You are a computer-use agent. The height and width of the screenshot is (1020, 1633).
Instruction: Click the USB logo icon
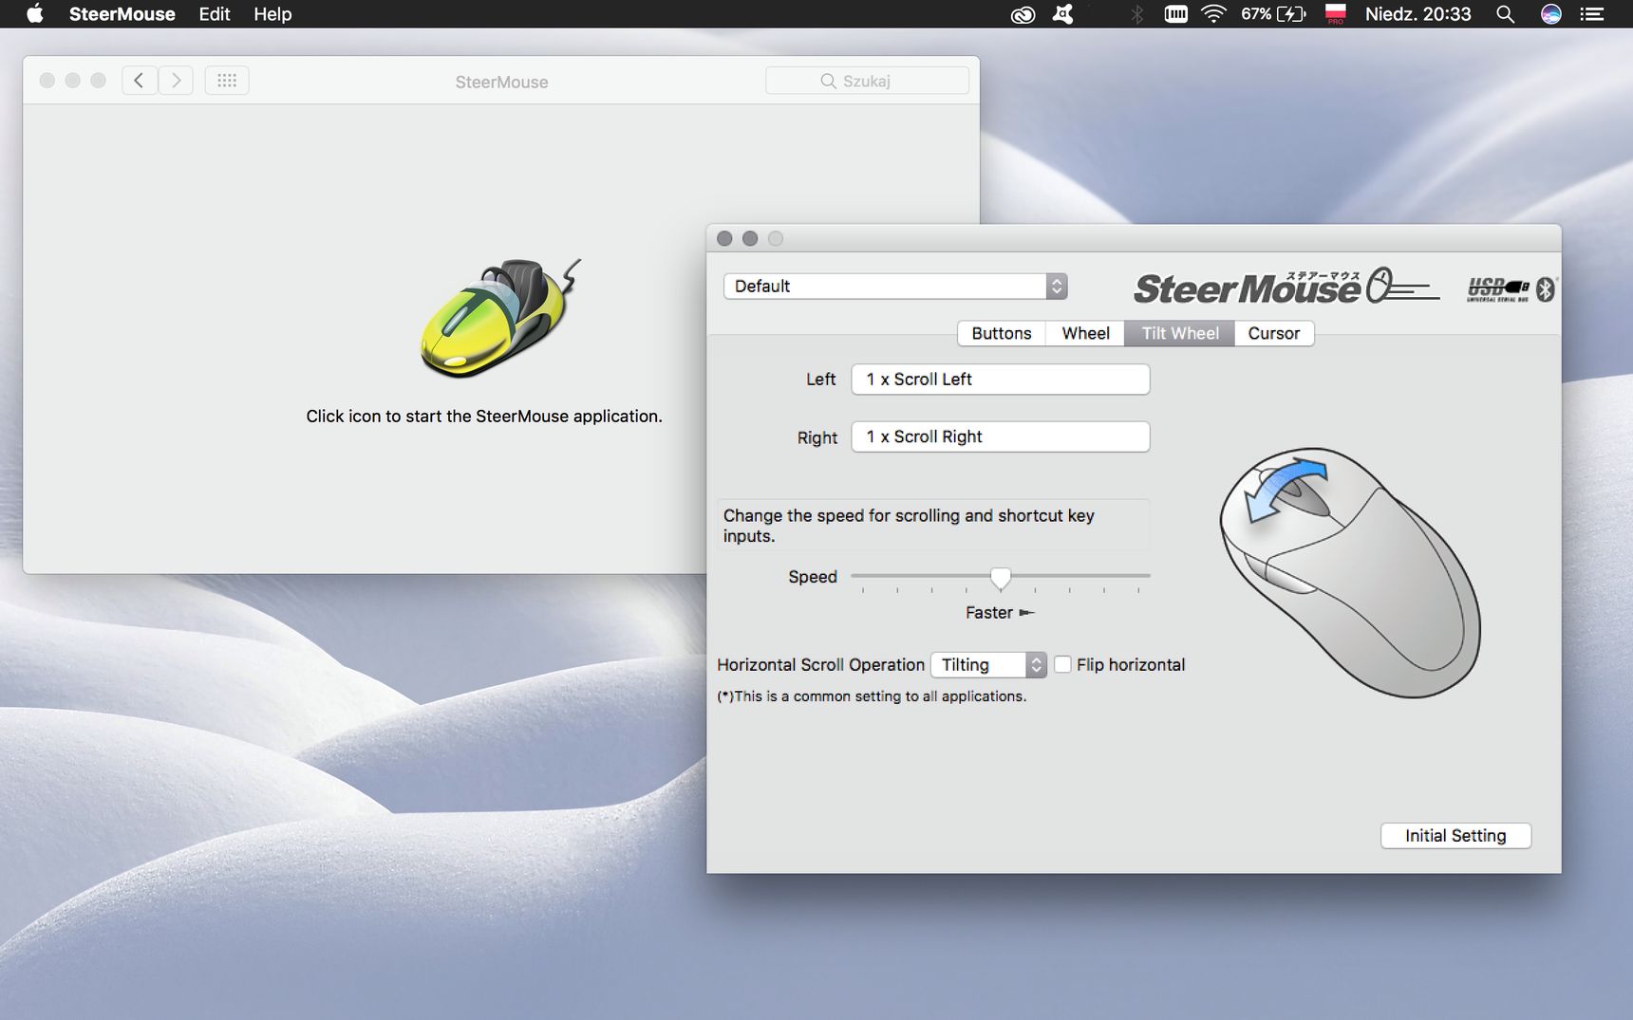coord(1498,288)
